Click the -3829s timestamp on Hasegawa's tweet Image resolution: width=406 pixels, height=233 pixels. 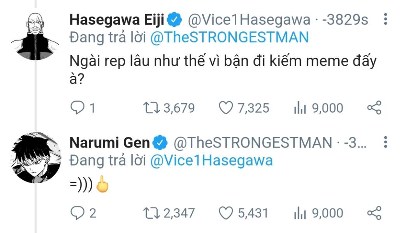tap(345, 20)
